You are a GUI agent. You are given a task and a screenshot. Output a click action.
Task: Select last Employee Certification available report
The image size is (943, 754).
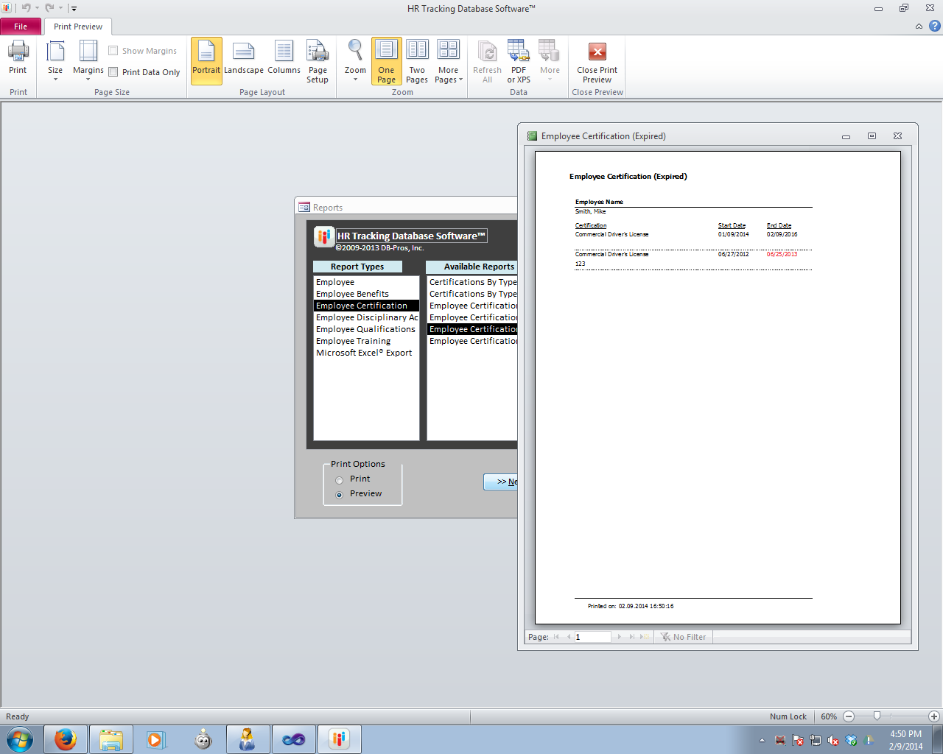[x=473, y=341]
